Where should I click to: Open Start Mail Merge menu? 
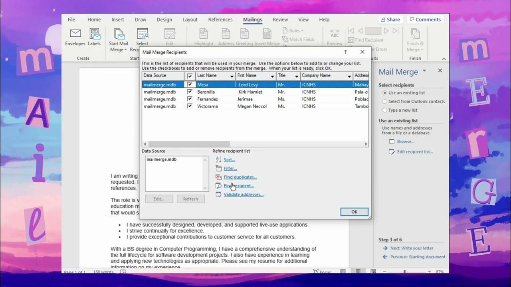tap(119, 40)
